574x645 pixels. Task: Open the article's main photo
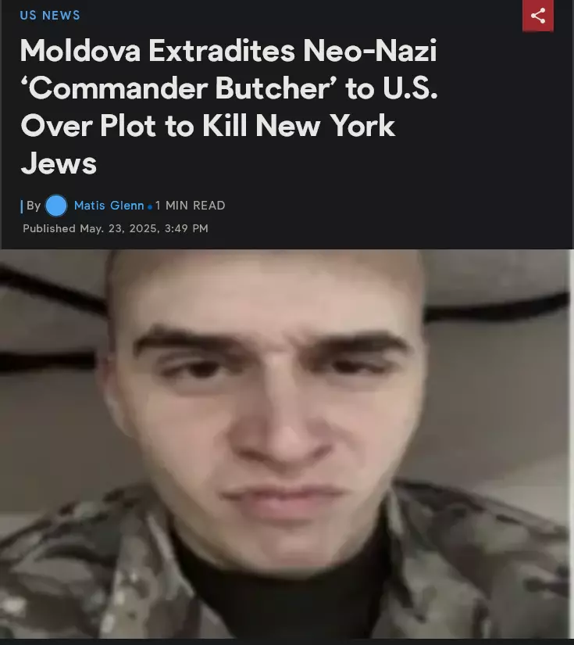[x=286, y=444]
